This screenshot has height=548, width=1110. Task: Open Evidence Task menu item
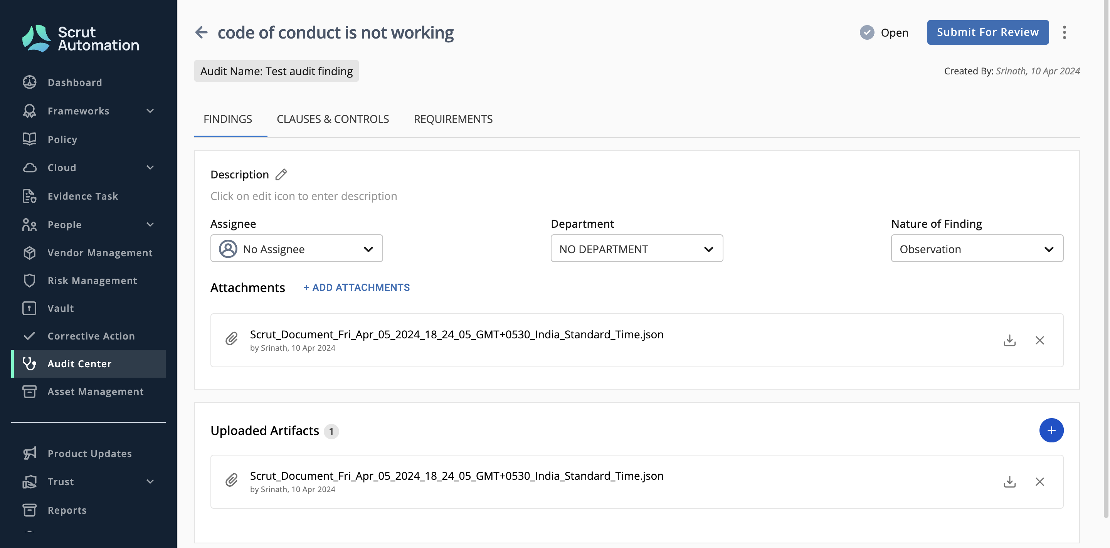click(83, 196)
